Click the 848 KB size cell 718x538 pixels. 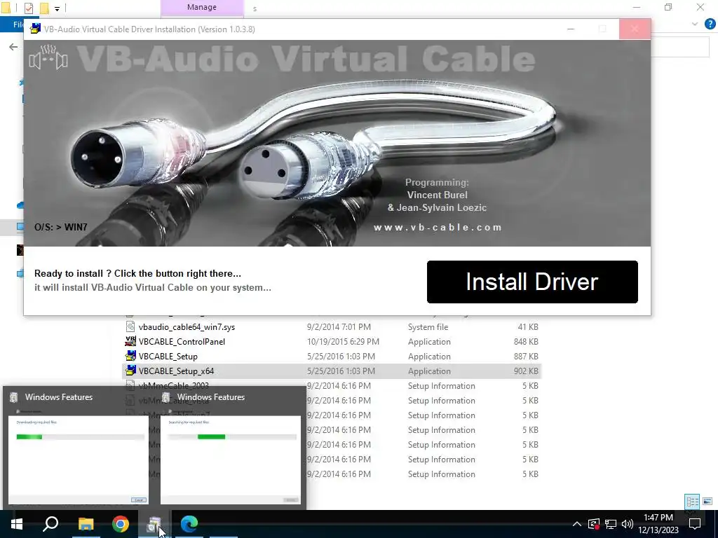(x=526, y=342)
